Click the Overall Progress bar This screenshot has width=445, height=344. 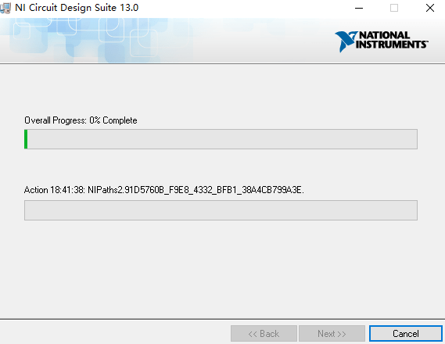coord(221,139)
